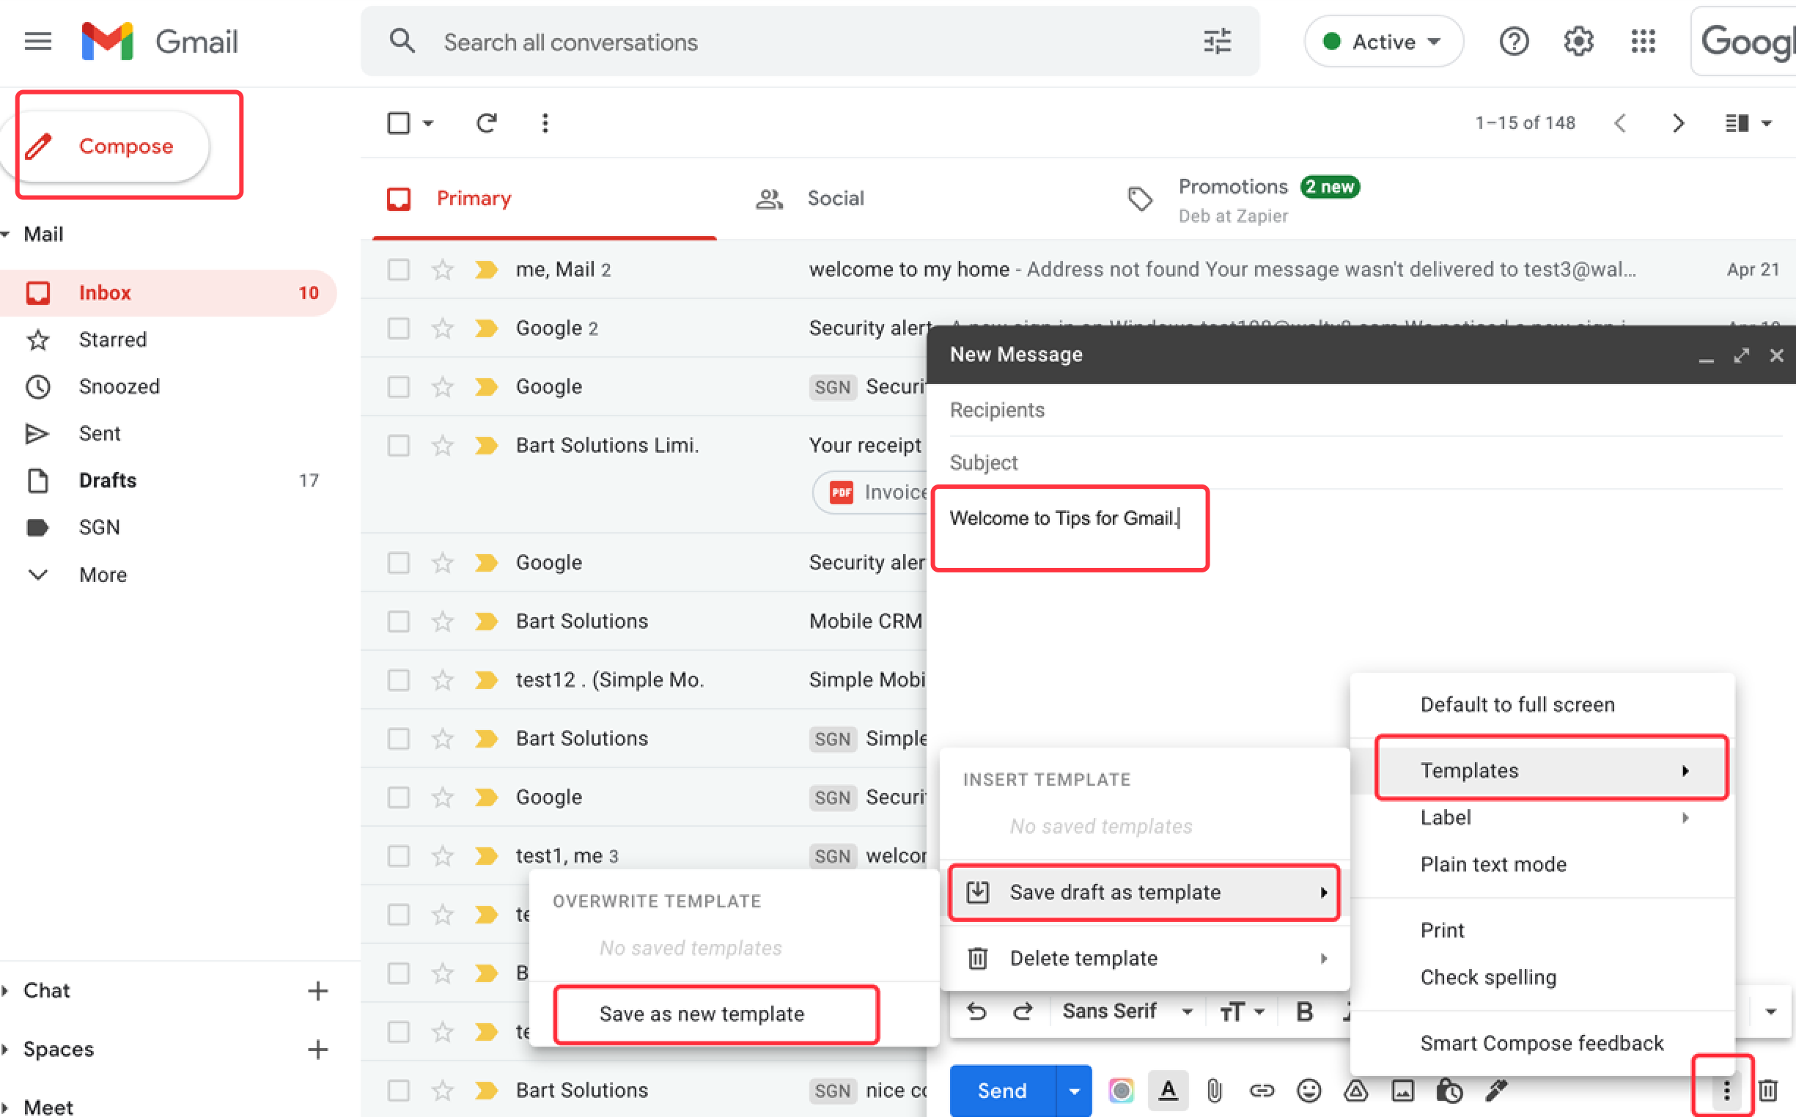The height and width of the screenshot is (1117, 1796).
Task: Star the Bart Solutions Limi. email
Action: [443, 446]
